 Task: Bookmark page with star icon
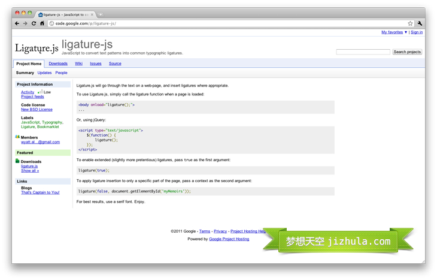pyautogui.click(x=410, y=23)
